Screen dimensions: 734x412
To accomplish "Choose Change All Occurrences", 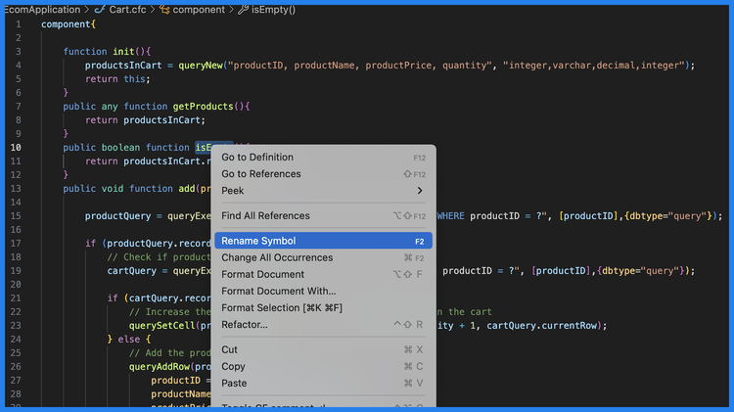I will [277, 258].
